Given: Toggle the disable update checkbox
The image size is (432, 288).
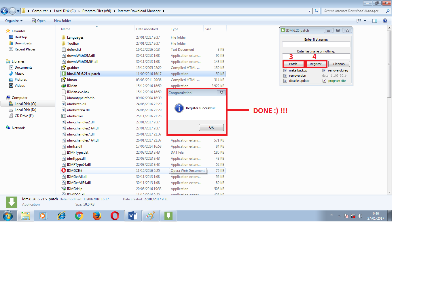Looking at the screenshot, I should pos(285,81).
